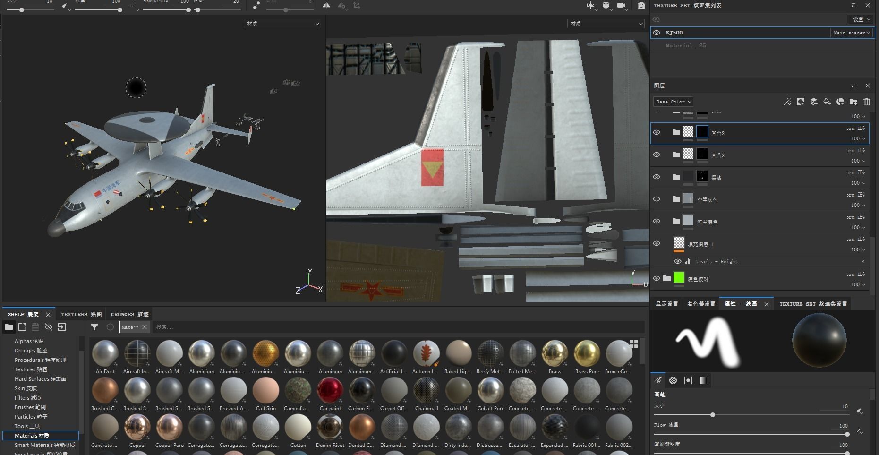Add a folder icon in layers panel
Viewport: 879px width, 455px height.
[853, 102]
